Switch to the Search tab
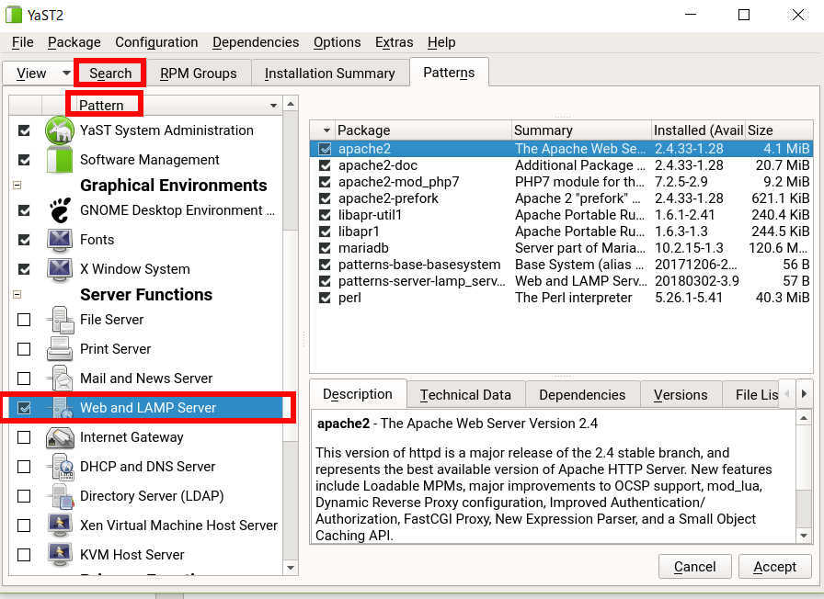The width and height of the screenshot is (824, 599). pyautogui.click(x=110, y=73)
